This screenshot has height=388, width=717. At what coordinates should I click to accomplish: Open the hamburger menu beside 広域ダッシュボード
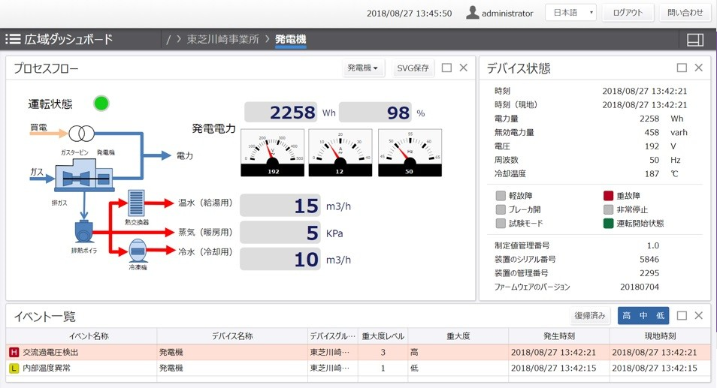pyautogui.click(x=13, y=39)
